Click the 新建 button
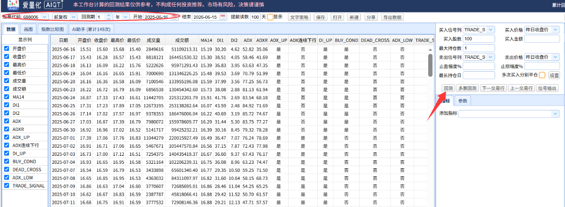This screenshot has height=207, width=565. click(354, 17)
